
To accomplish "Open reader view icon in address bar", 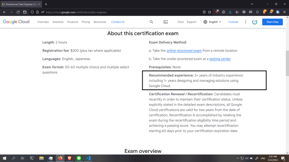I will point(204,12).
